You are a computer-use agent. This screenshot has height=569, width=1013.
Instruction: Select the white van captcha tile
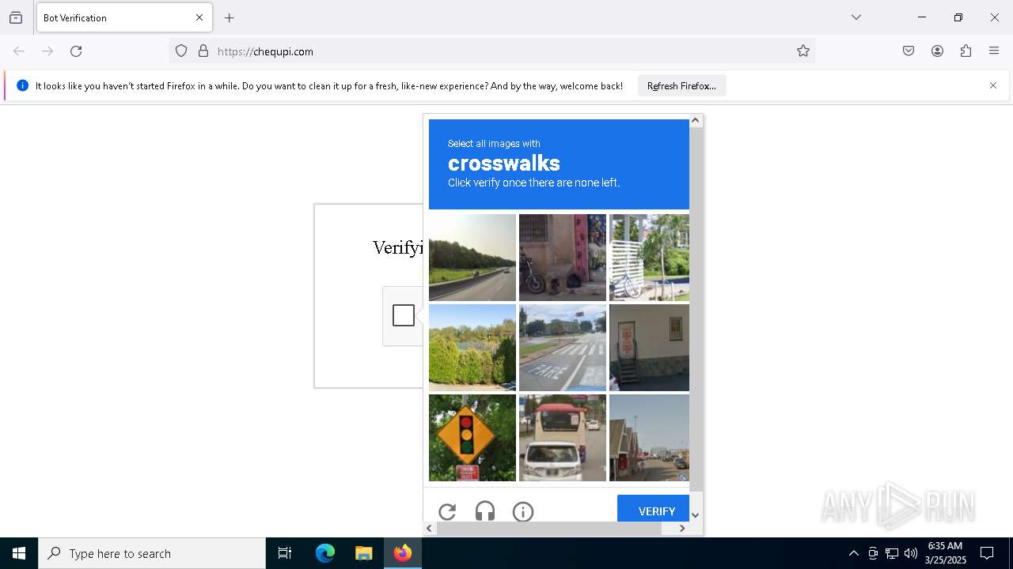[563, 438]
